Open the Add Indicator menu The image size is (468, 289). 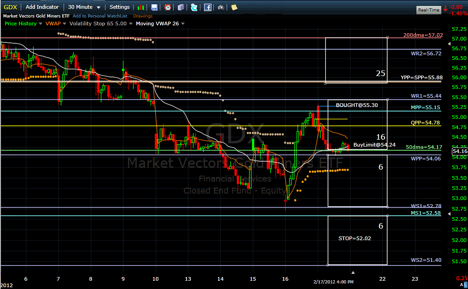(42, 7)
